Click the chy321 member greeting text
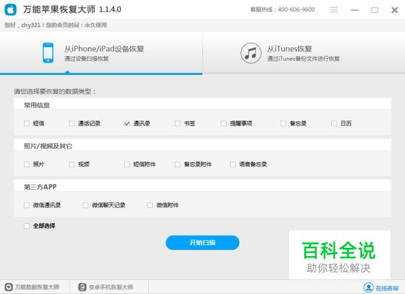The width and height of the screenshot is (405, 294). click(x=56, y=25)
